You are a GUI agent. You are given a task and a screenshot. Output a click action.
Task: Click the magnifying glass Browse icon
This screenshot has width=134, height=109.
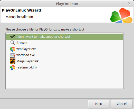[13, 43]
